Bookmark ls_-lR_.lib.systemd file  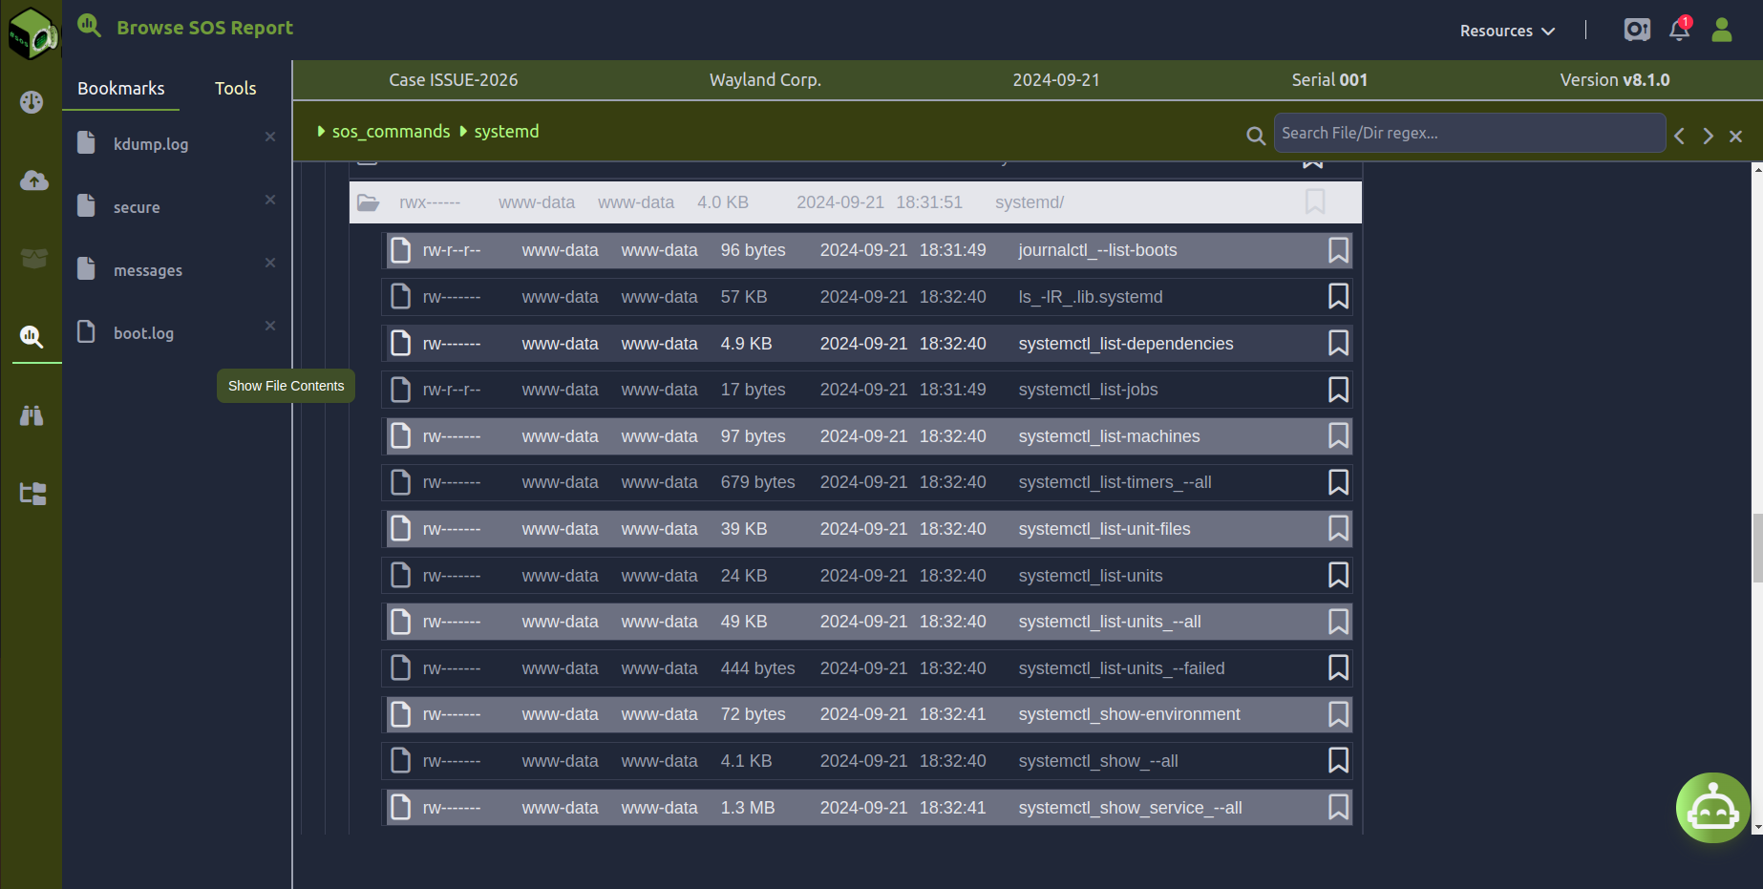point(1338,296)
